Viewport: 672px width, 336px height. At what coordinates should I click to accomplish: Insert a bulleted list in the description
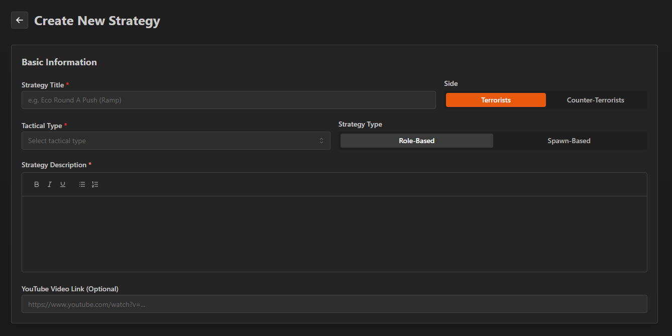tap(81, 184)
